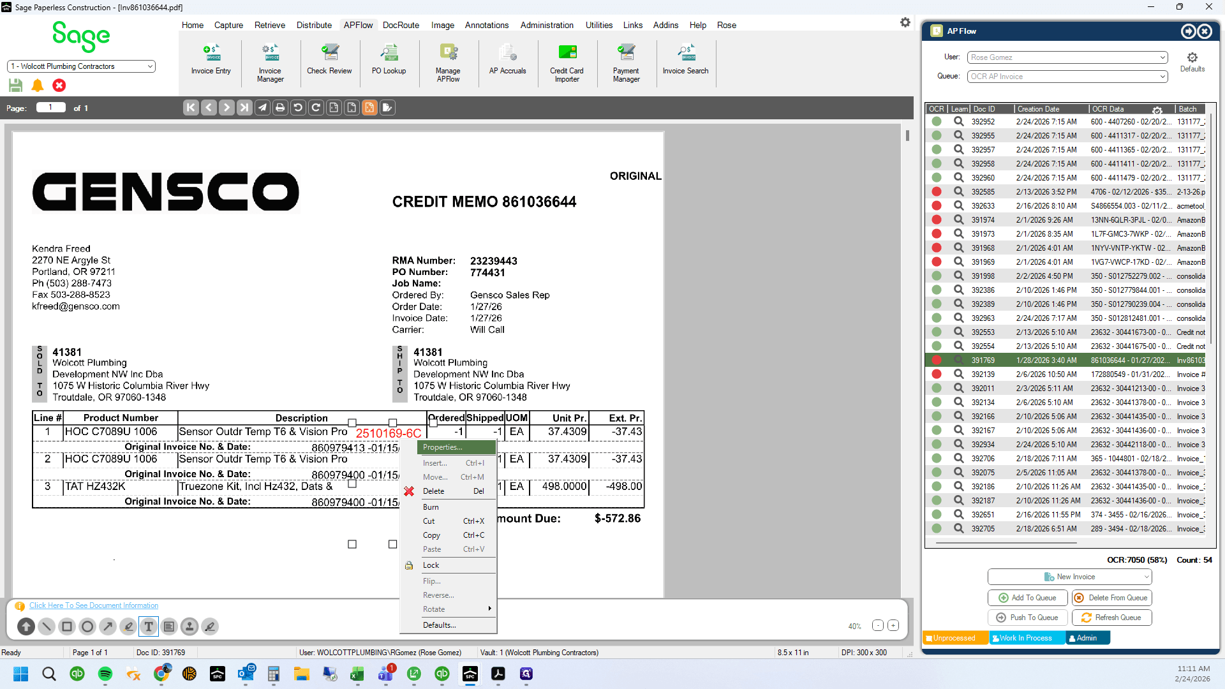This screenshot has width=1225, height=689.
Task: Sort queue by Creation Date column header
Action: pyautogui.click(x=1051, y=109)
